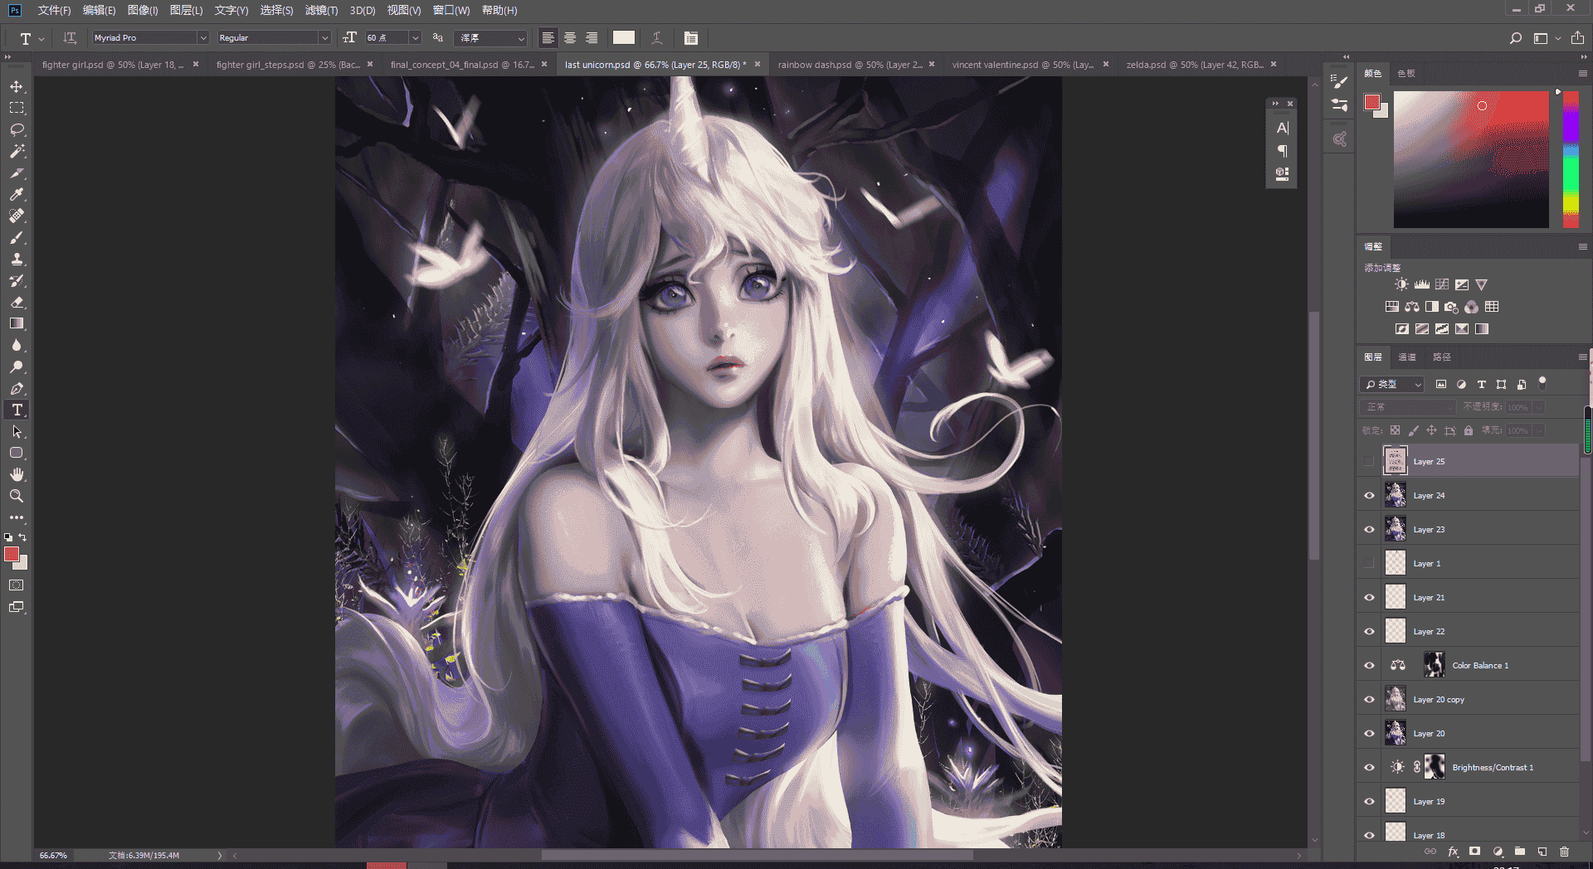Click the Create warped text button
The image size is (1593, 869).
[657, 38]
